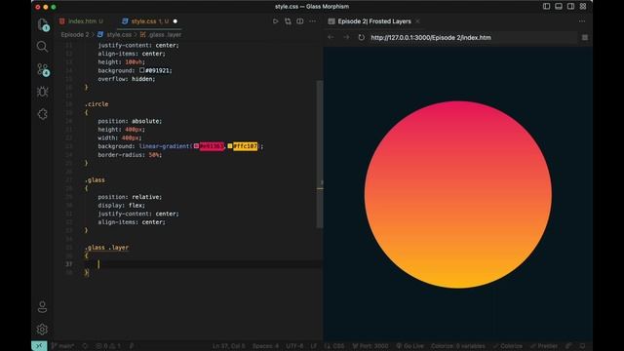The image size is (624, 351).
Task: Click the position: relative; line
Action: tap(130, 197)
